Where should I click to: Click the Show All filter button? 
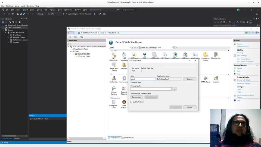tap(143, 47)
